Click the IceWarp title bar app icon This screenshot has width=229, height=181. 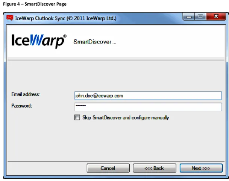tap(10, 18)
